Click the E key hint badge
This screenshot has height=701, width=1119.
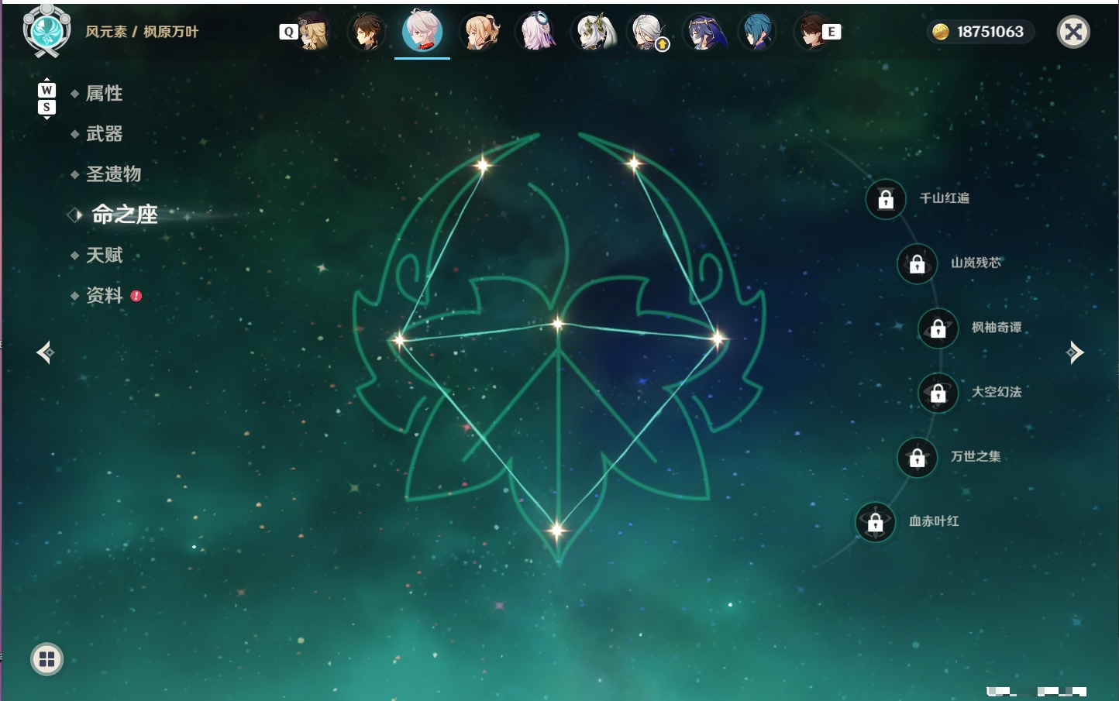832,32
